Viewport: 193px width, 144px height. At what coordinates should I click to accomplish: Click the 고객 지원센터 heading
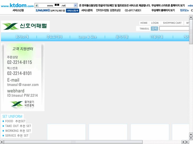[x=23, y=49]
